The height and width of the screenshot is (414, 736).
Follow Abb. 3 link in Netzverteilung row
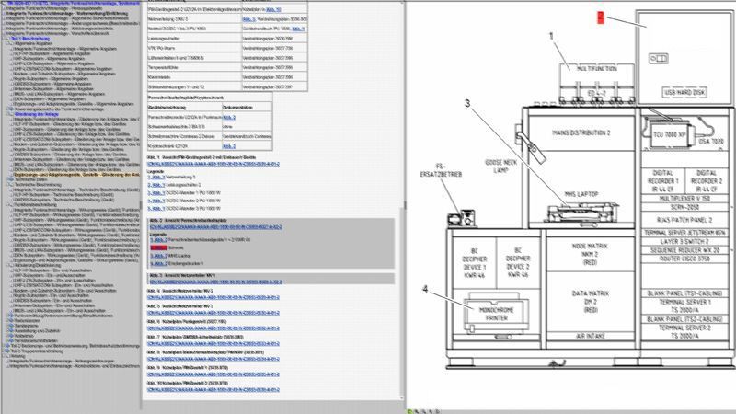click(x=248, y=19)
